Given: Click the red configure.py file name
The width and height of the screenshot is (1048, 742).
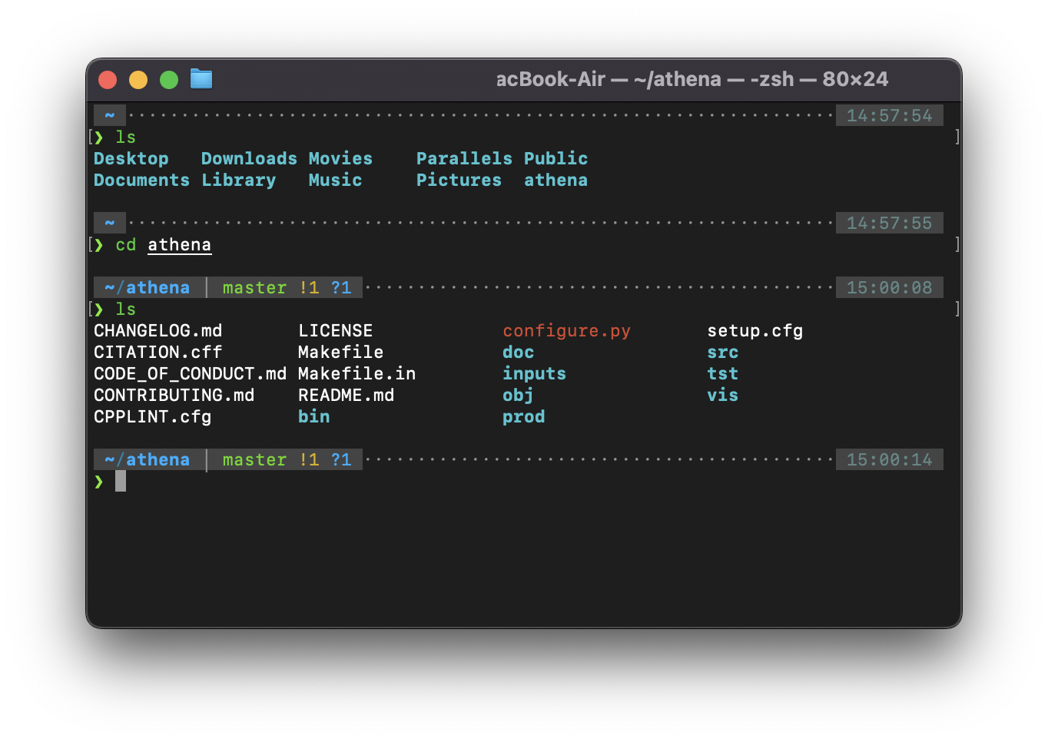Looking at the screenshot, I should coord(566,331).
